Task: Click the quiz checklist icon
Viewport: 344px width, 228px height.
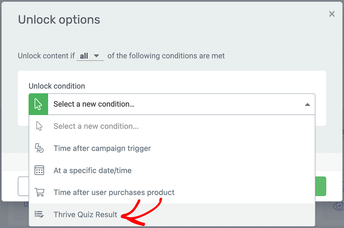Action: click(39, 215)
